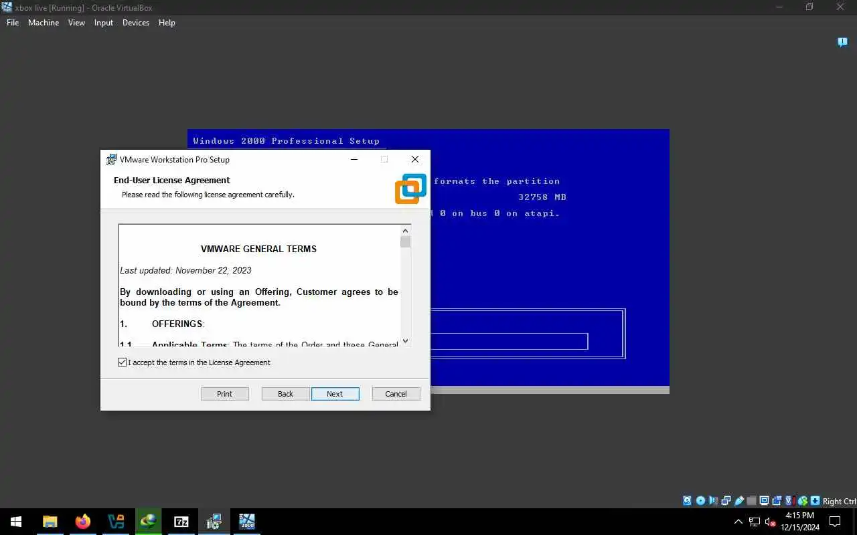Uncheck 'I accept the terms' checkbox
Viewport: 857px width, 535px height.
pyautogui.click(x=122, y=362)
